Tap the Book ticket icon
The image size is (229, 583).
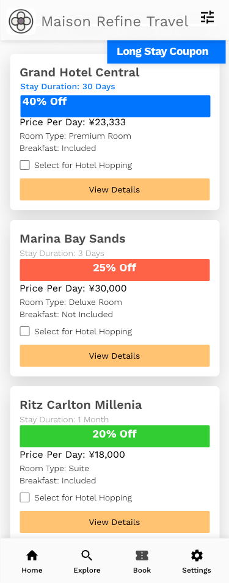[142, 555]
